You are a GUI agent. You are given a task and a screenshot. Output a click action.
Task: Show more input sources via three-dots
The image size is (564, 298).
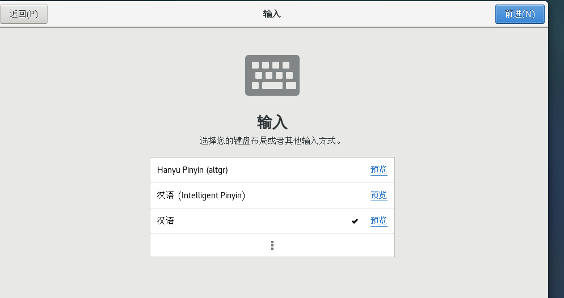coord(272,245)
